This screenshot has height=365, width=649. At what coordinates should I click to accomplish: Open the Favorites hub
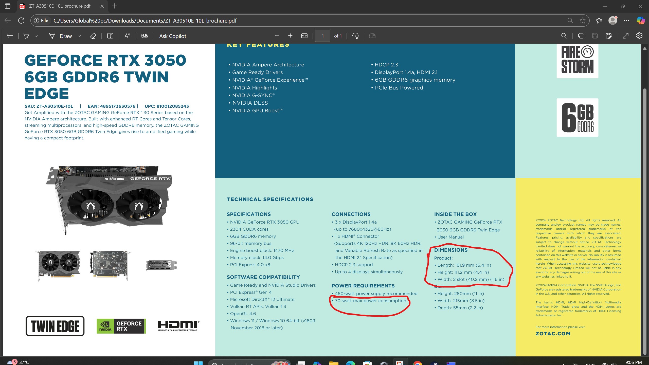click(x=599, y=21)
